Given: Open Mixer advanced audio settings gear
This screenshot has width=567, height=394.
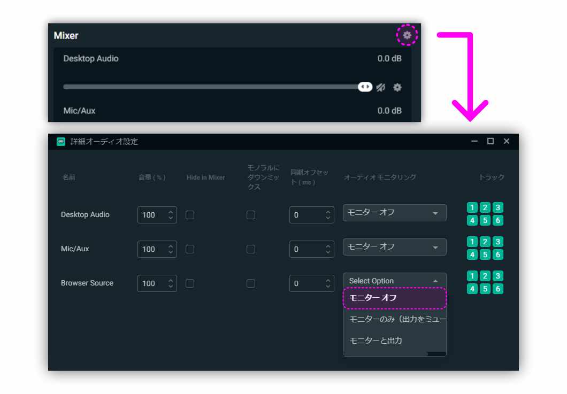Looking at the screenshot, I should [407, 35].
